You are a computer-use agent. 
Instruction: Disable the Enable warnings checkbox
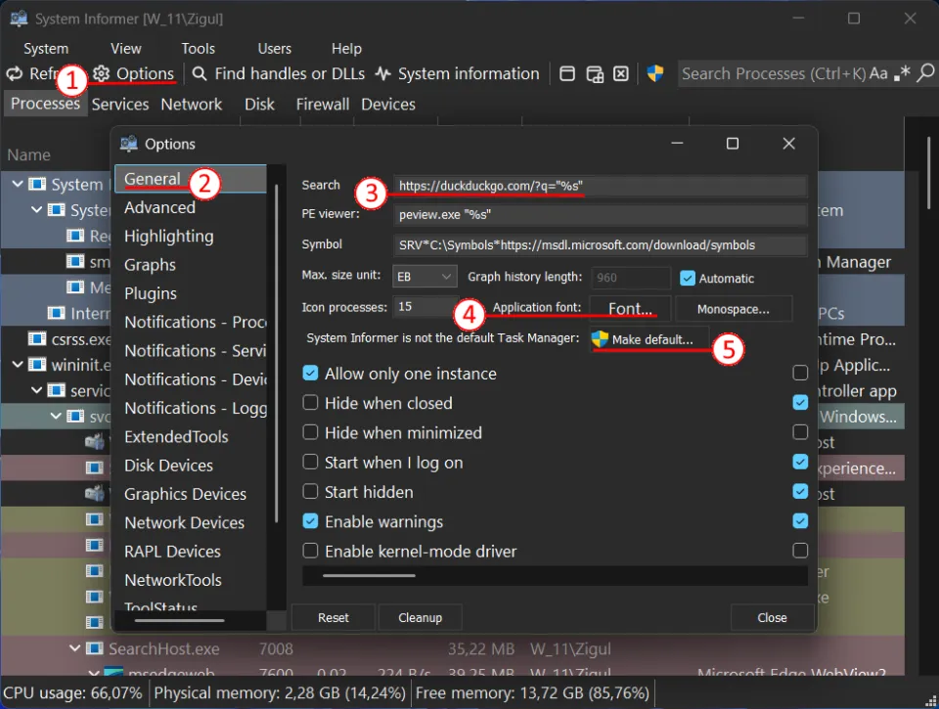click(310, 521)
